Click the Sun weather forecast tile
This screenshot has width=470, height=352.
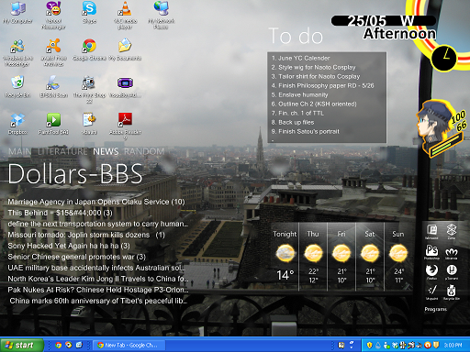click(398, 256)
